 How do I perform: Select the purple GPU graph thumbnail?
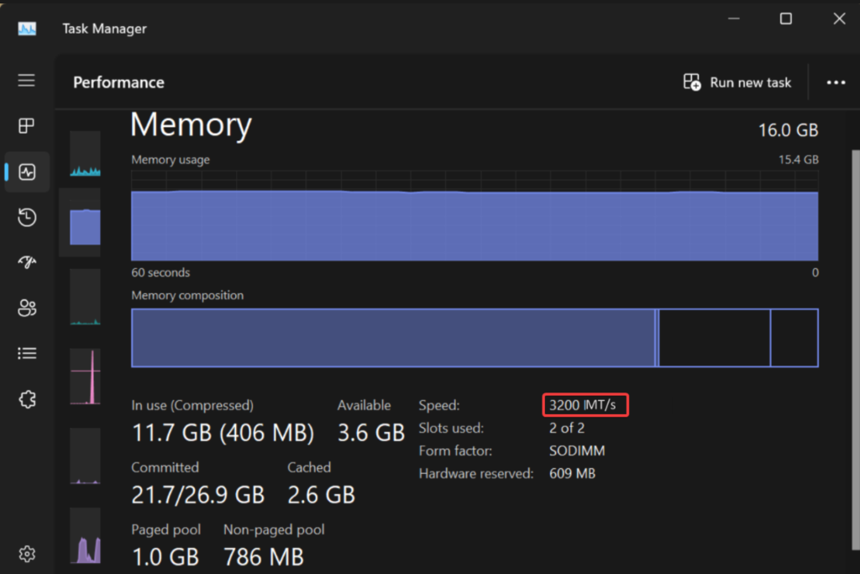(85, 536)
